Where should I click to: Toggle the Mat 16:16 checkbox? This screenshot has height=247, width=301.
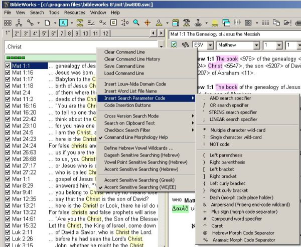(8, 106)
